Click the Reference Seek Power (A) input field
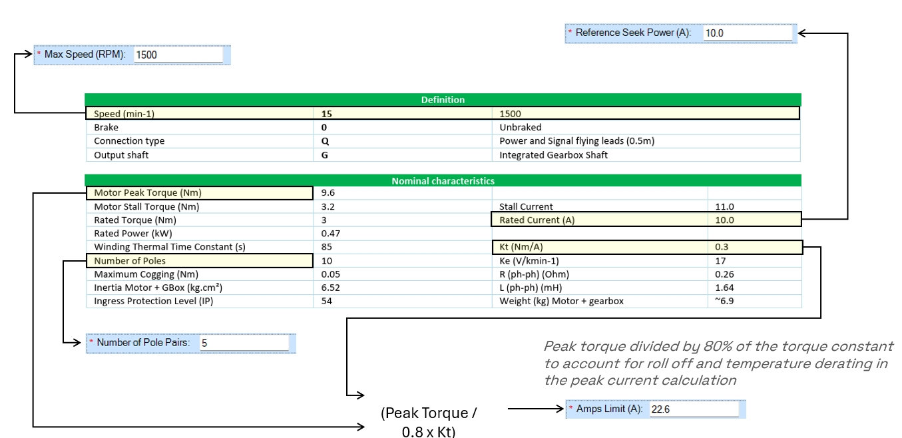902x438 pixels. tap(748, 33)
